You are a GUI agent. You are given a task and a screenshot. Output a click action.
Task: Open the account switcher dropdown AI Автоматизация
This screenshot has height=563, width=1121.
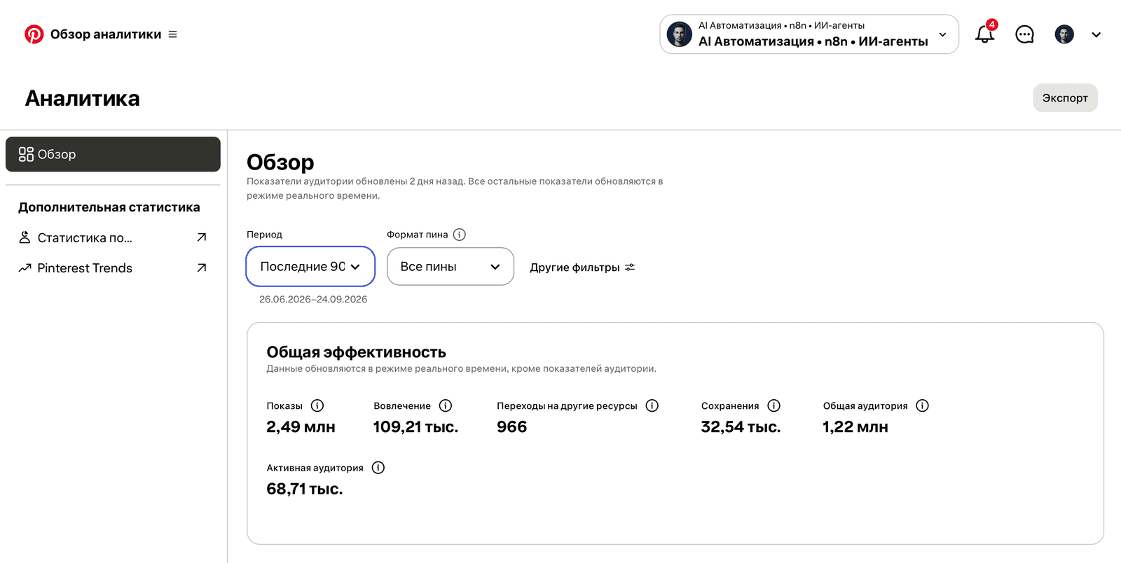[x=809, y=34]
